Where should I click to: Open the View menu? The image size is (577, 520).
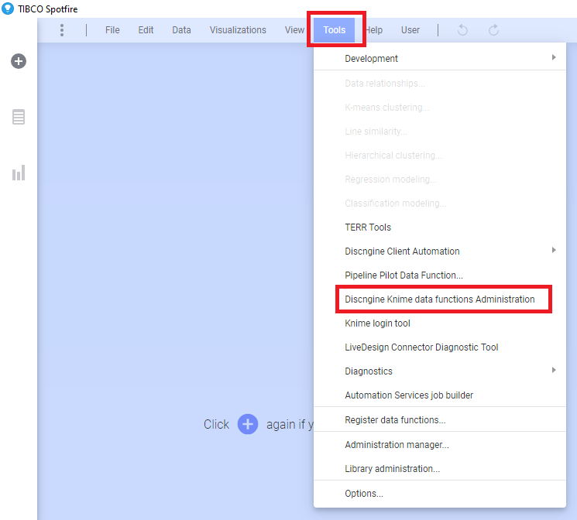pos(294,30)
